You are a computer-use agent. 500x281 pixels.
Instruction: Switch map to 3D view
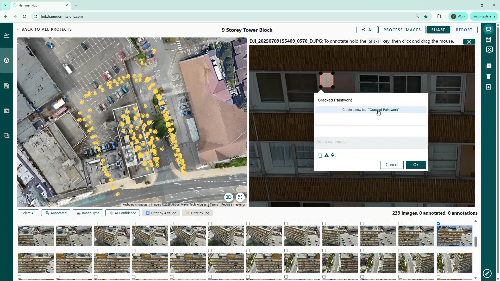click(x=228, y=197)
